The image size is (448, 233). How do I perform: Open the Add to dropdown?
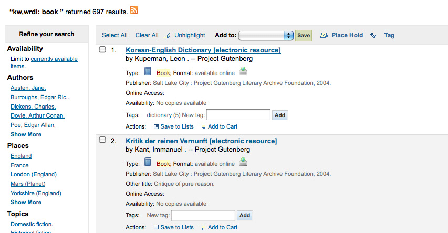(x=266, y=35)
